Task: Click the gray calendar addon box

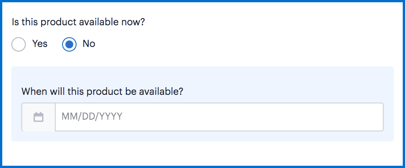Action: pos(39,117)
